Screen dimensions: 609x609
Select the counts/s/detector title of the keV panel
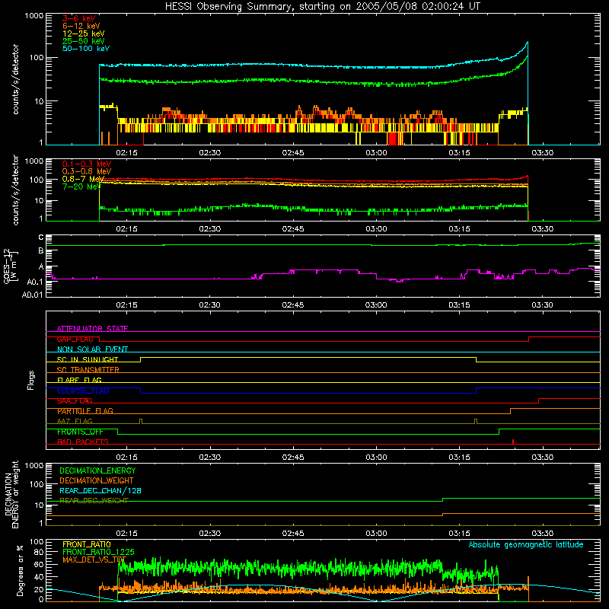(x=15, y=79)
